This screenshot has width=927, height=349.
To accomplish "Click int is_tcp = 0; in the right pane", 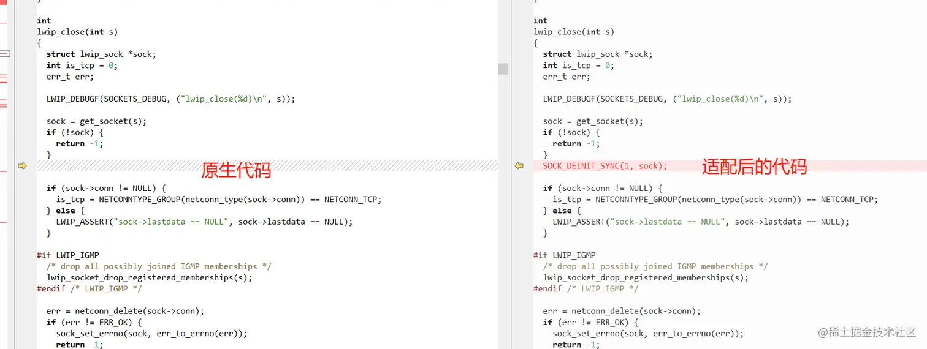I will click(x=578, y=66).
